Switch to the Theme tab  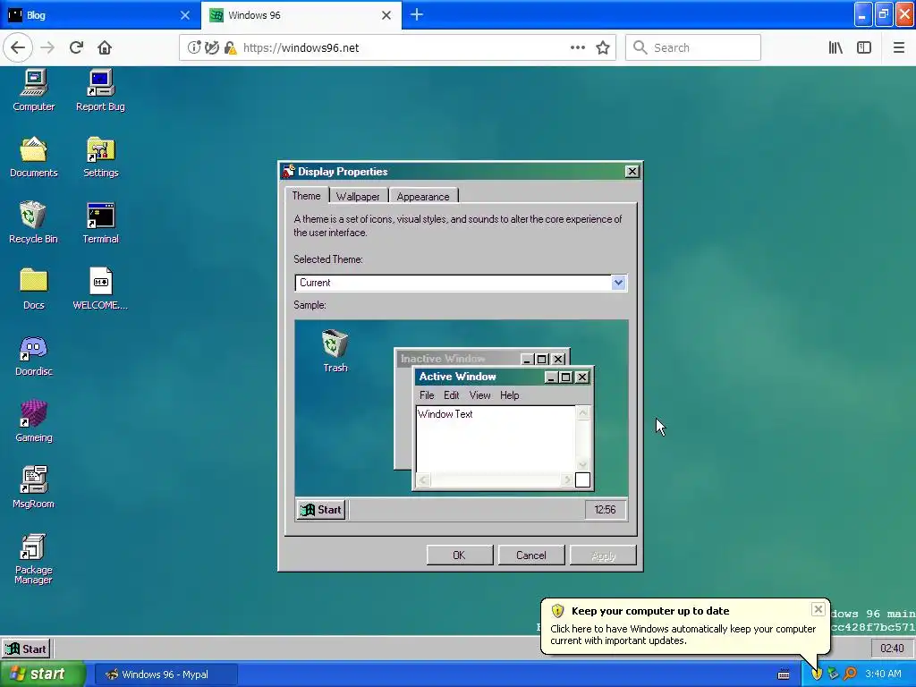coord(306,196)
